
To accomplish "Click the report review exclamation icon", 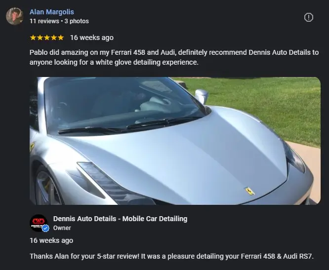I will (x=308, y=17).
